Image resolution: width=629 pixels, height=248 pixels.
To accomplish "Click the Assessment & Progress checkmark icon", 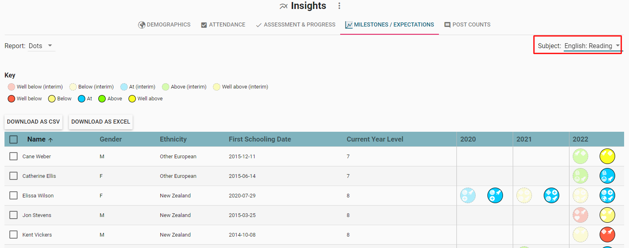I will tap(259, 25).
